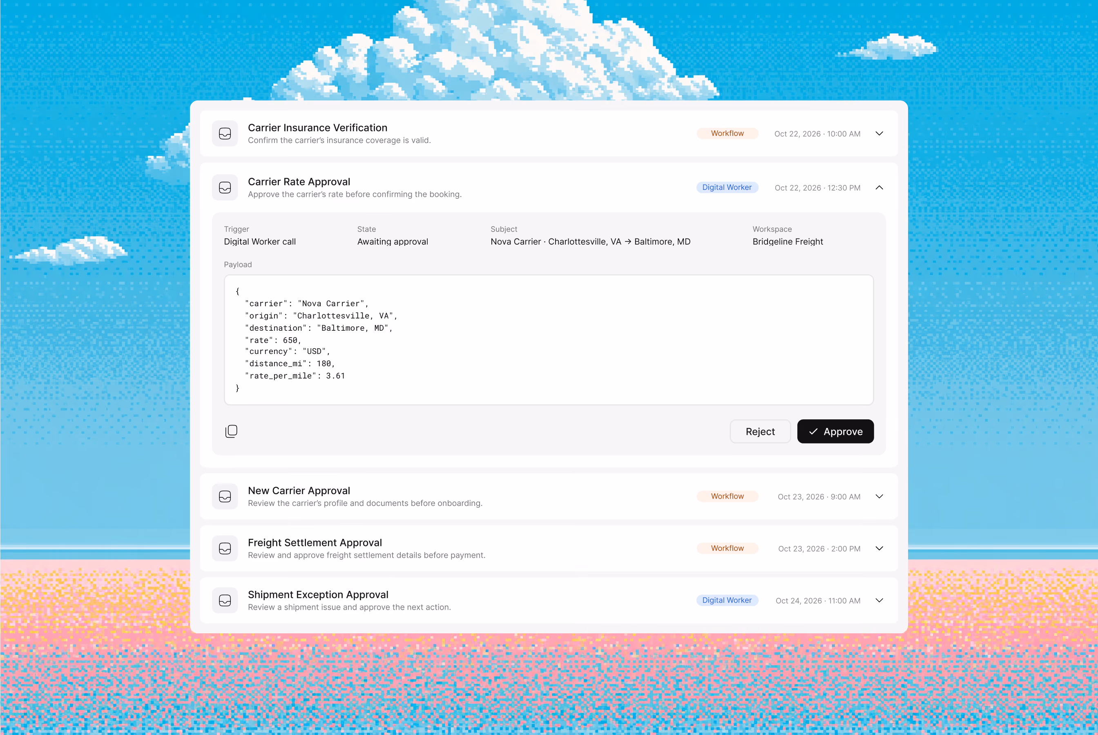Click inside the JSON payload box
Screen dimensions: 1098x735
tap(549, 340)
